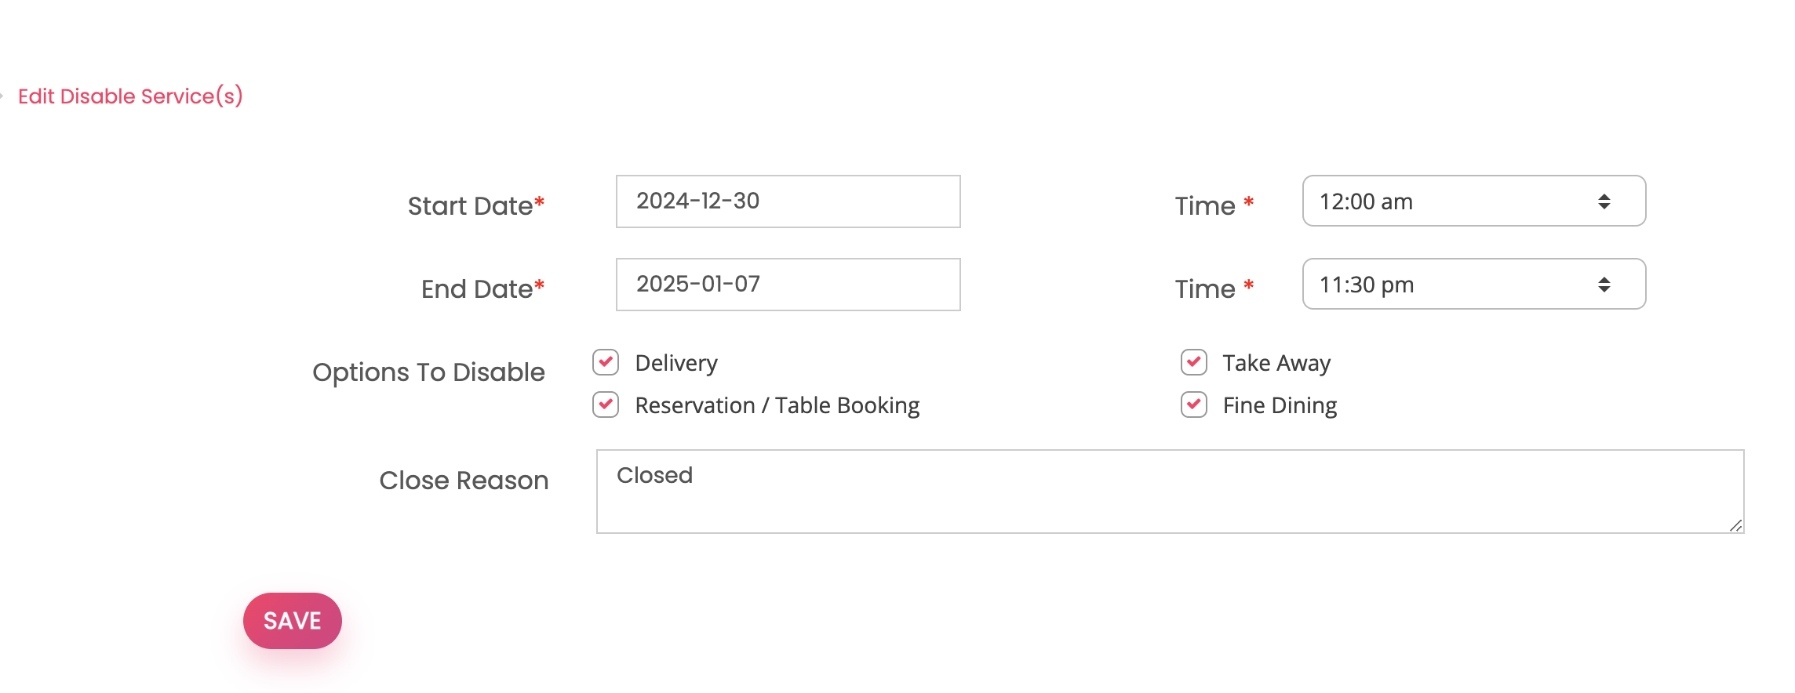Click the Fine Dining option label
This screenshot has height=693, width=1795.
pyautogui.click(x=1280, y=405)
